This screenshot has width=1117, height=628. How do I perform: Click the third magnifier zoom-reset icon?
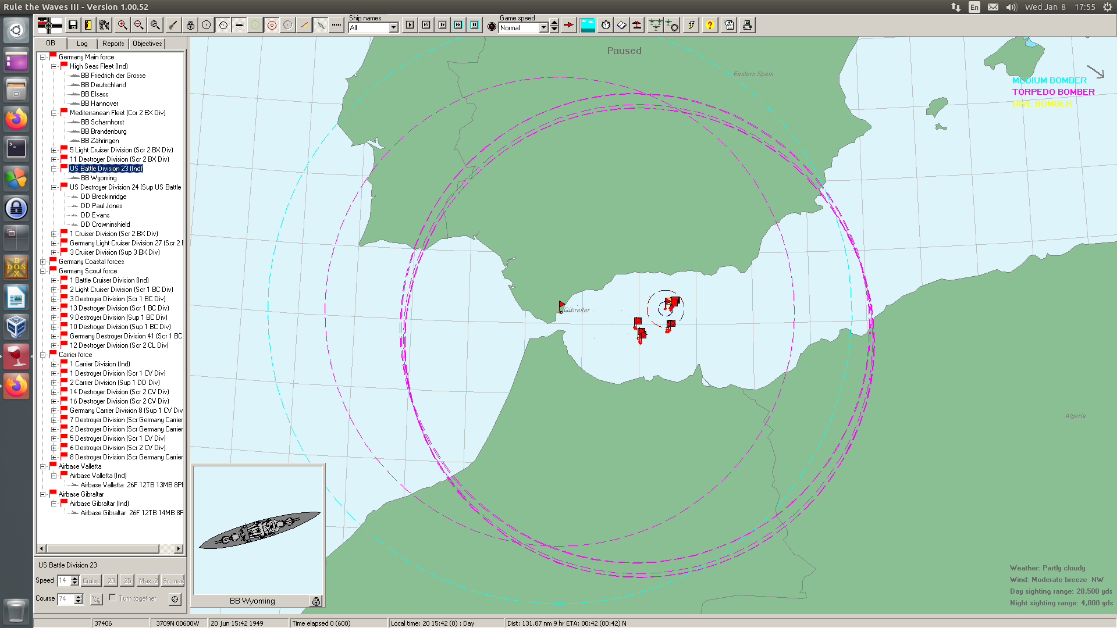click(x=155, y=25)
